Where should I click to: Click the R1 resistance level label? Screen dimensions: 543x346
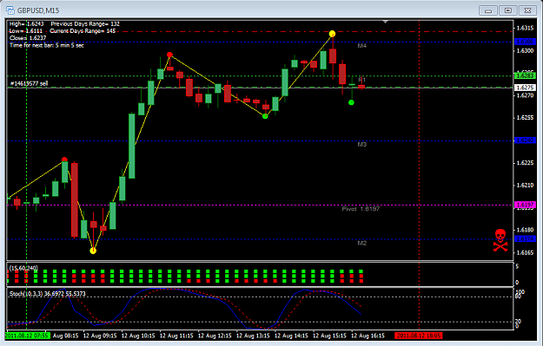362,80
